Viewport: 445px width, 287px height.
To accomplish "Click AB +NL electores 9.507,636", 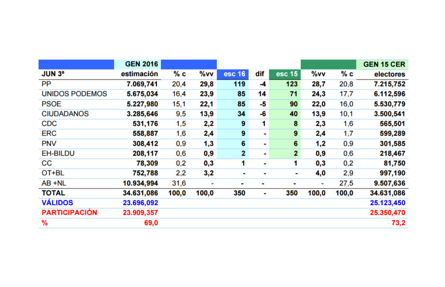I will pyautogui.click(x=390, y=183).
